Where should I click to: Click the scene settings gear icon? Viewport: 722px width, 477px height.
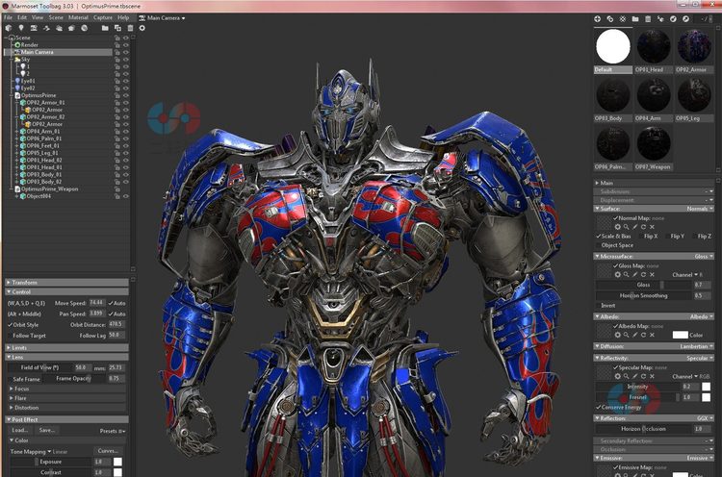pyautogui.click(x=142, y=28)
